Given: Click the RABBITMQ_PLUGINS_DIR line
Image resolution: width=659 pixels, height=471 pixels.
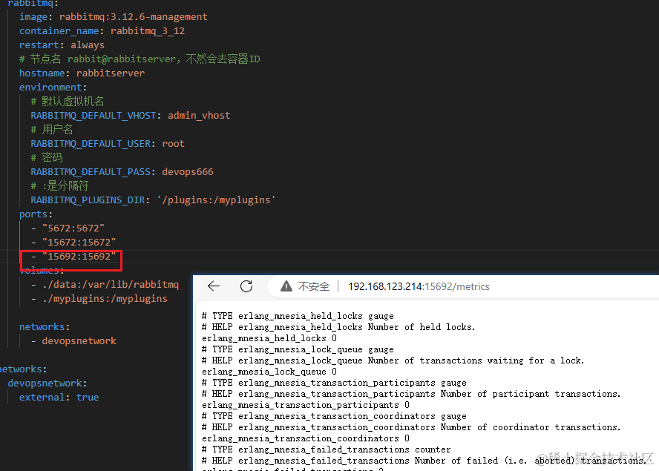Looking at the screenshot, I should tap(153, 200).
